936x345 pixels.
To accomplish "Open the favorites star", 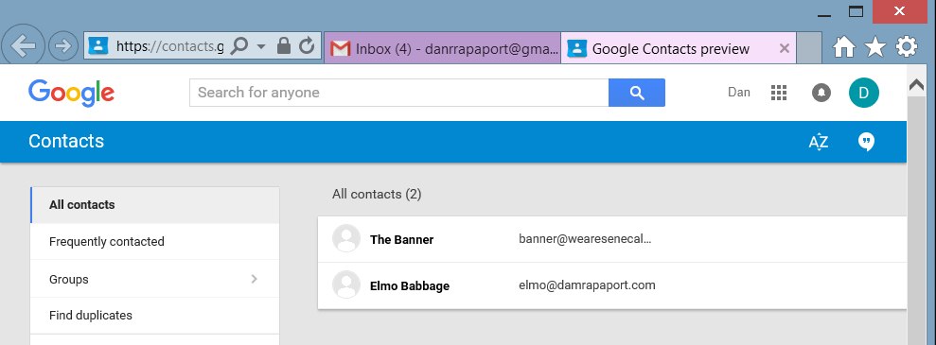I will [x=875, y=46].
